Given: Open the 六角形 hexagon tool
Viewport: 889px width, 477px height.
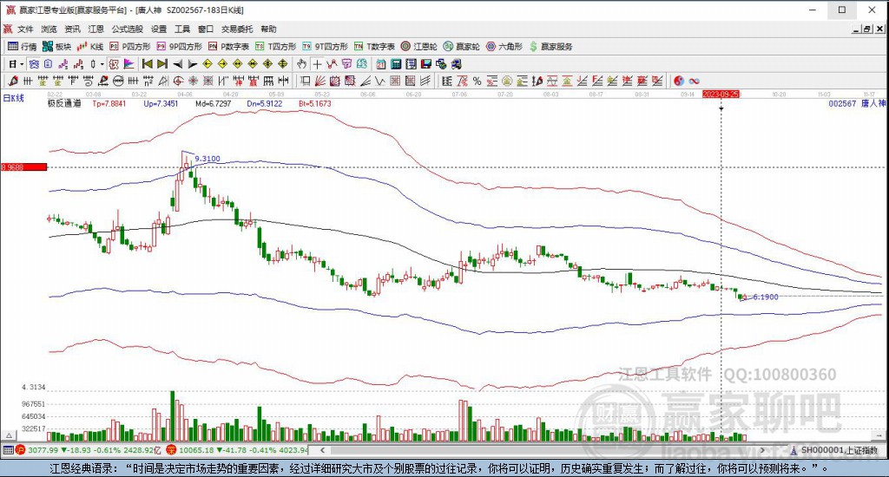Looking at the screenshot, I should pyautogui.click(x=504, y=47).
